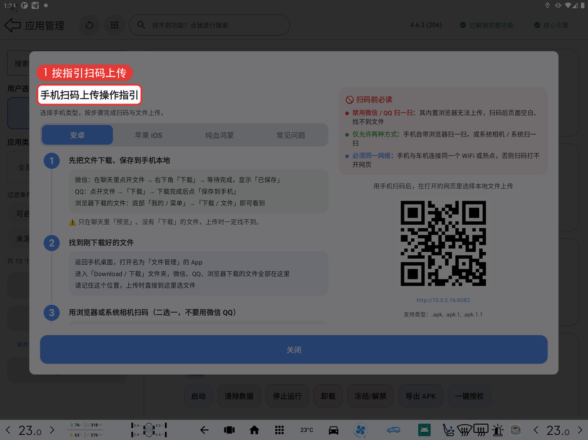The image size is (588, 440).
Task: Increase left temperature with right chevron
Action: point(52,430)
